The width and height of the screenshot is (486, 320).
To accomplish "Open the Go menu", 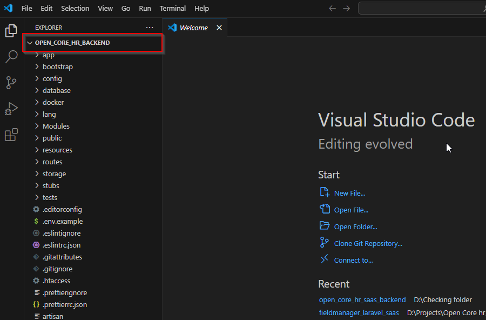I will tap(125, 9).
